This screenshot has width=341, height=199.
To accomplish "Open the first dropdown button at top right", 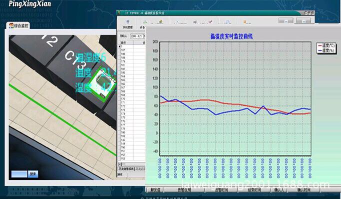I will click(286, 21).
